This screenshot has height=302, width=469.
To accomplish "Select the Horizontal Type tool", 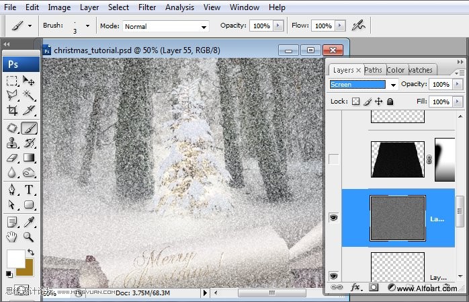I will (x=29, y=189).
